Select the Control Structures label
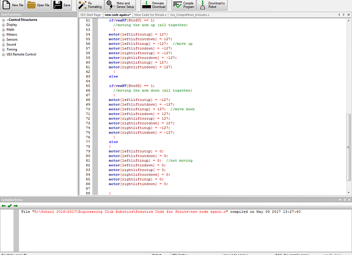 click(x=22, y=20)
